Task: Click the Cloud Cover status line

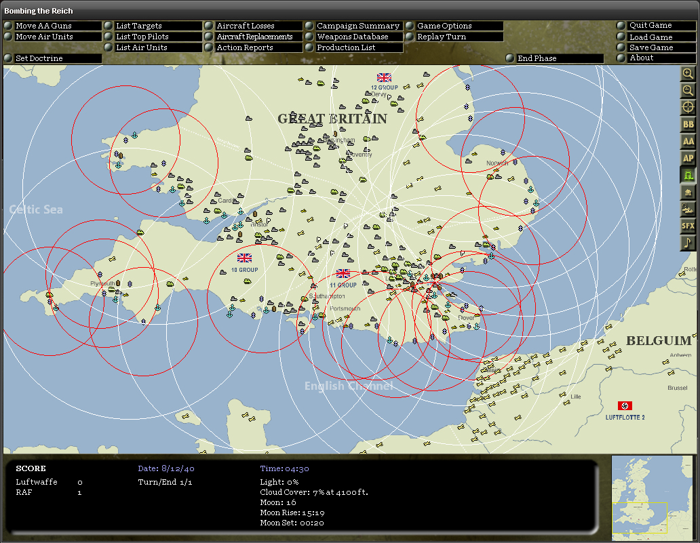Action: click(x=314, y=492)
